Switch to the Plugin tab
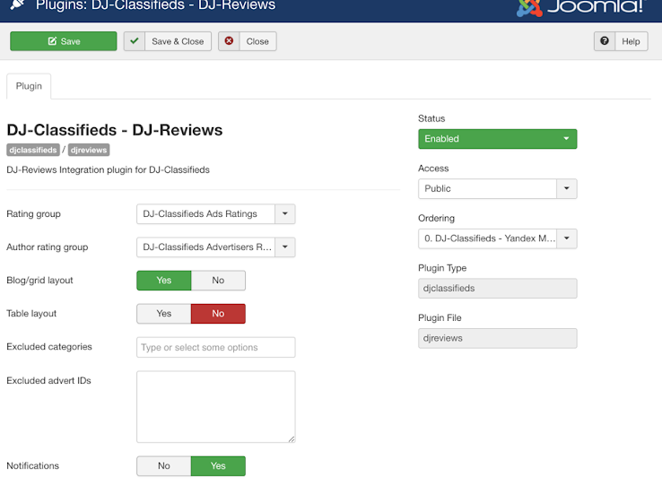The width and height of the screenshot is (662, 494). point(29,86)
